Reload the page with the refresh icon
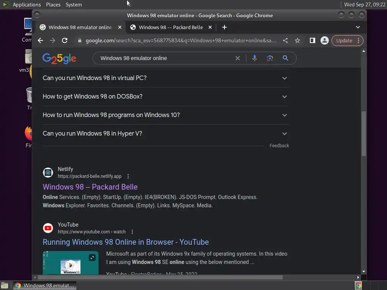 tap(65, 40)
